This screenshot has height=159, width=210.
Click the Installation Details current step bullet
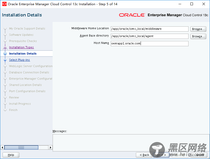tap(5, 54)
